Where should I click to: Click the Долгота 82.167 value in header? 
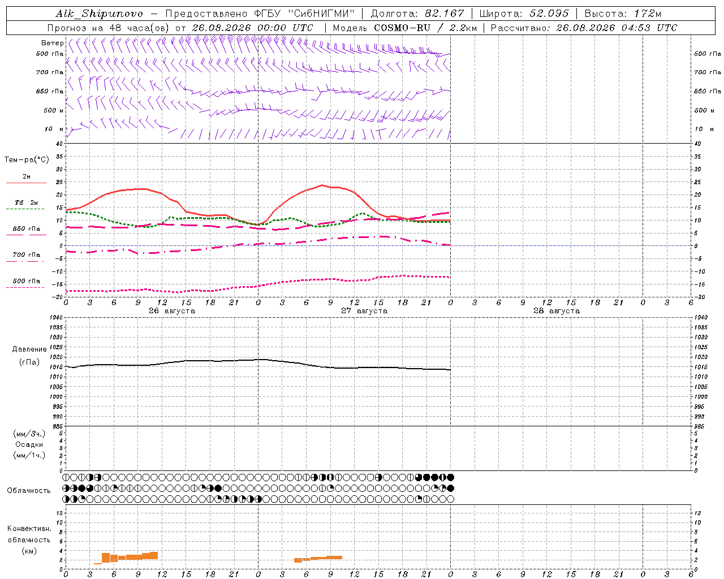(x=417, y=14)
